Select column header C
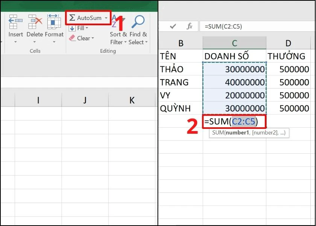This screenshot has width=316, height=226. pyautogui.click(x=235, y=43)
